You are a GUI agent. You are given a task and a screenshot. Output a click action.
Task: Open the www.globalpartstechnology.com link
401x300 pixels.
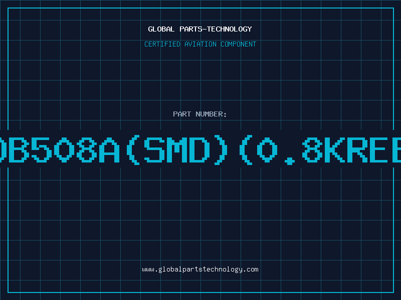tap(200, 269)
